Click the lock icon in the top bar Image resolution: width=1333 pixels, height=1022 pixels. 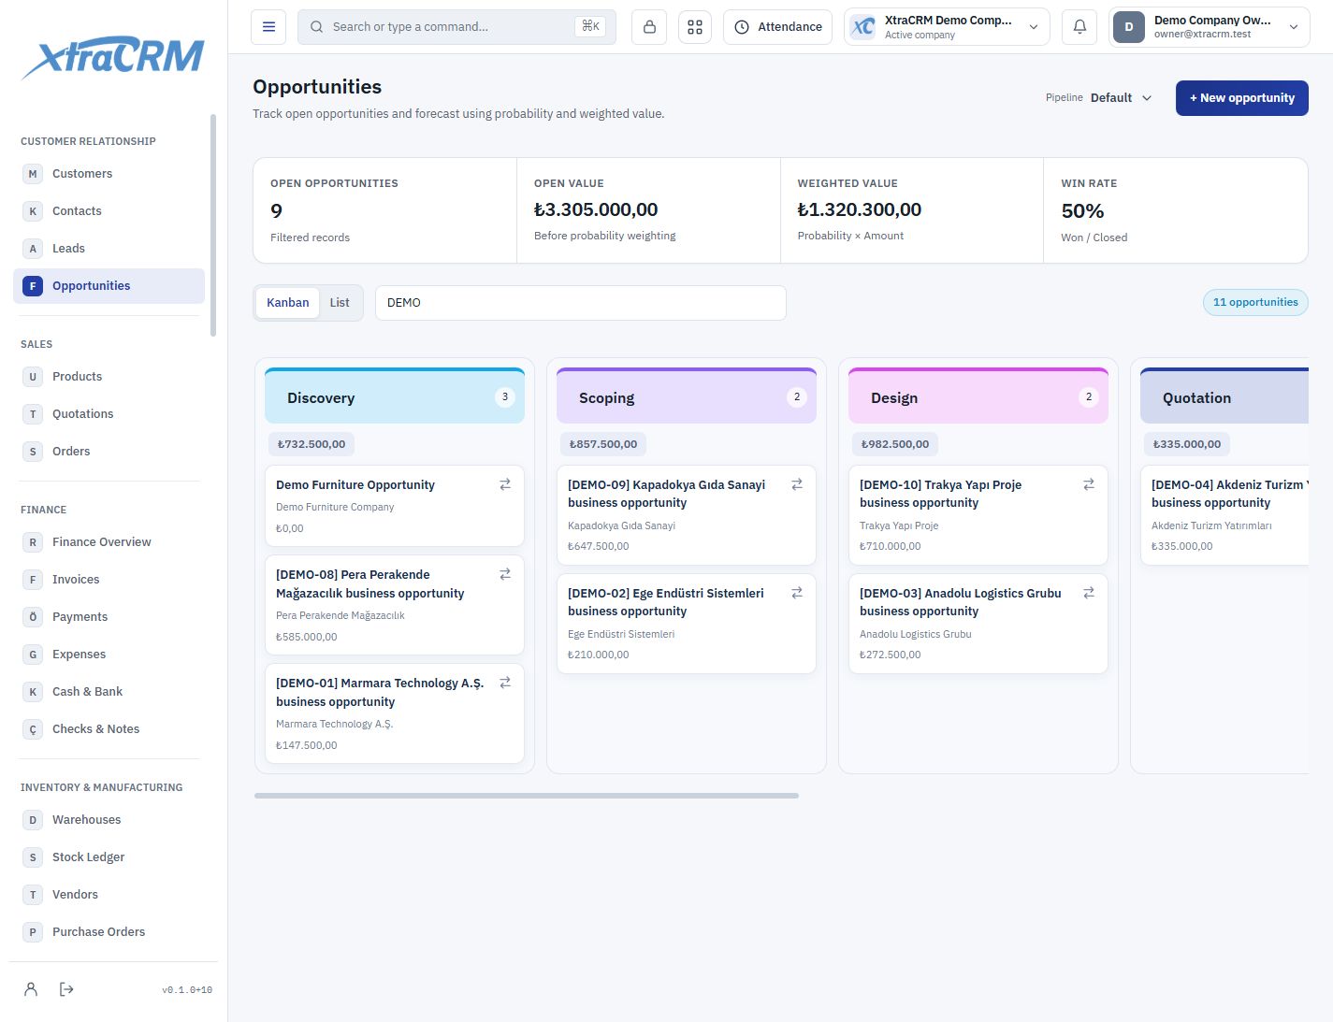(x=649, y=27)
